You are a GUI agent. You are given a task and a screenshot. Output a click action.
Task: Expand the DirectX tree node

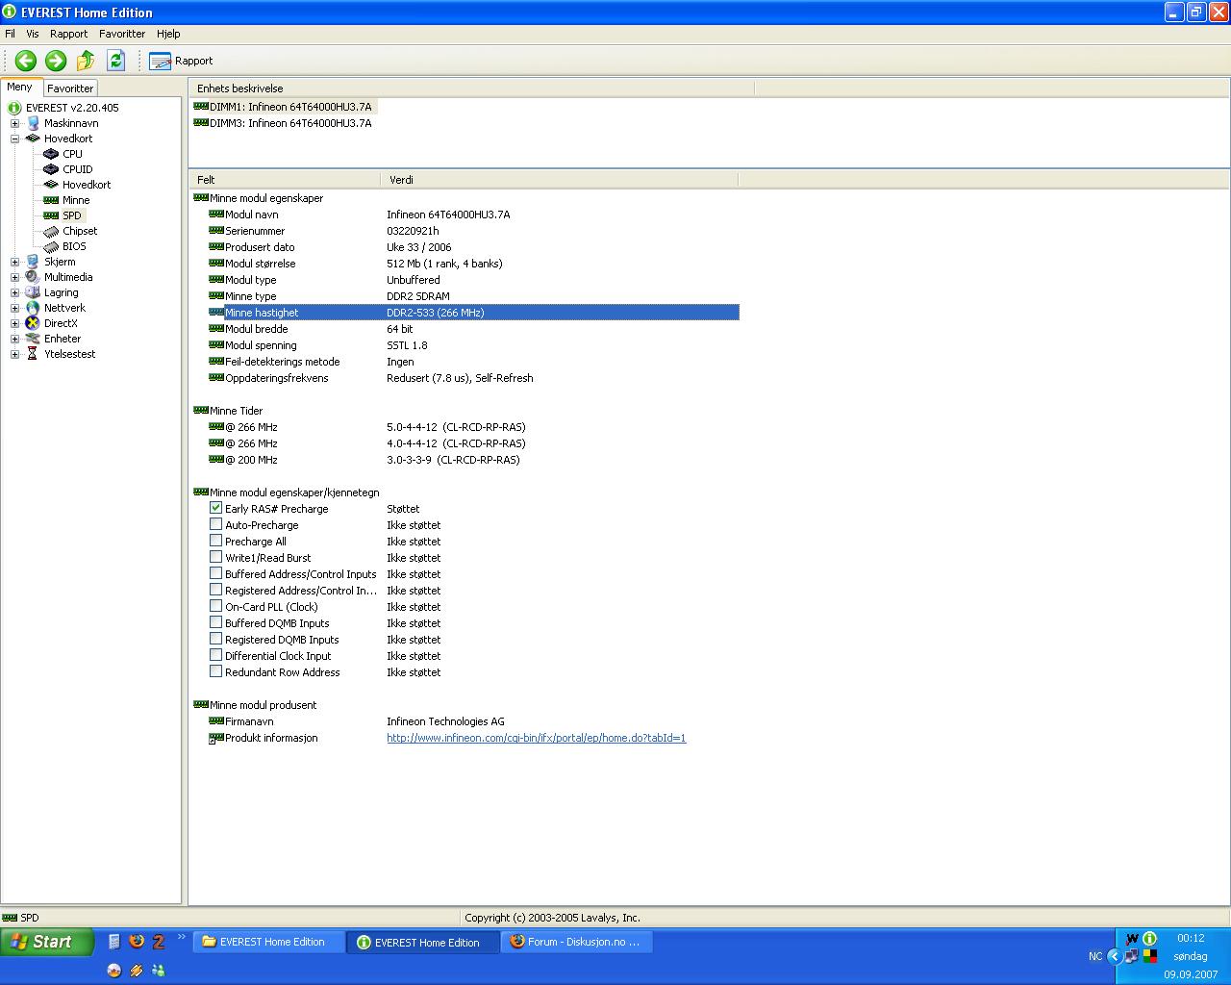(14, 323)
